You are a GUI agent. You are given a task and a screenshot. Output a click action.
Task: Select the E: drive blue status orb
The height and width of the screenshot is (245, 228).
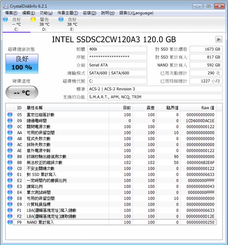coord(61,19)
